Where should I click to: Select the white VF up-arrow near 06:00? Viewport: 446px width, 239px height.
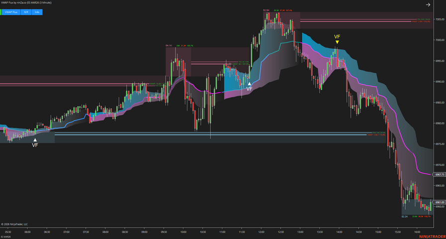[x=35, y=140]
